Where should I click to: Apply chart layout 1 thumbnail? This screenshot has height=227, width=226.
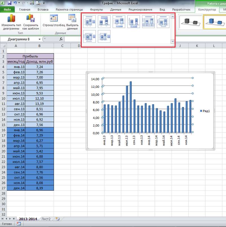click(x=90, y=22)
